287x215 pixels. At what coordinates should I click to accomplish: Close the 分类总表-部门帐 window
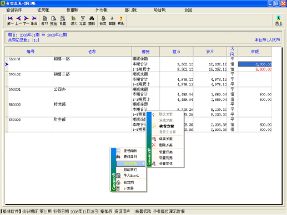click(x=283, y=3)
